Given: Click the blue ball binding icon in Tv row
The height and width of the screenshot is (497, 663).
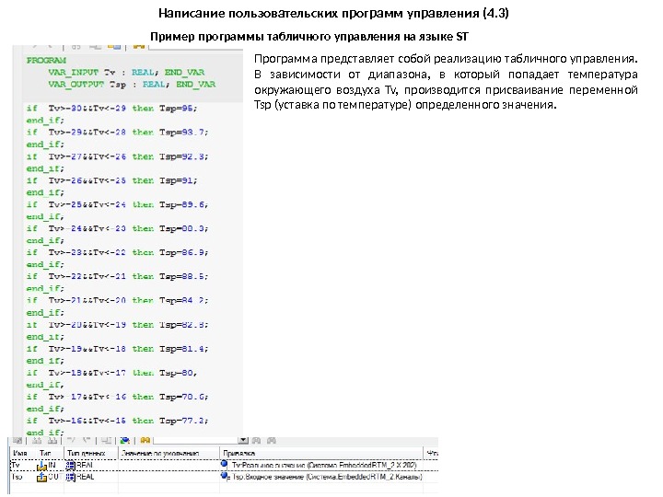Looking at the screenshot, I should (225, 465).
